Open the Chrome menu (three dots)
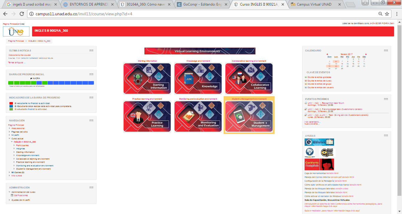The width and height of the screenshot is (402, 214). pos(397,14)
